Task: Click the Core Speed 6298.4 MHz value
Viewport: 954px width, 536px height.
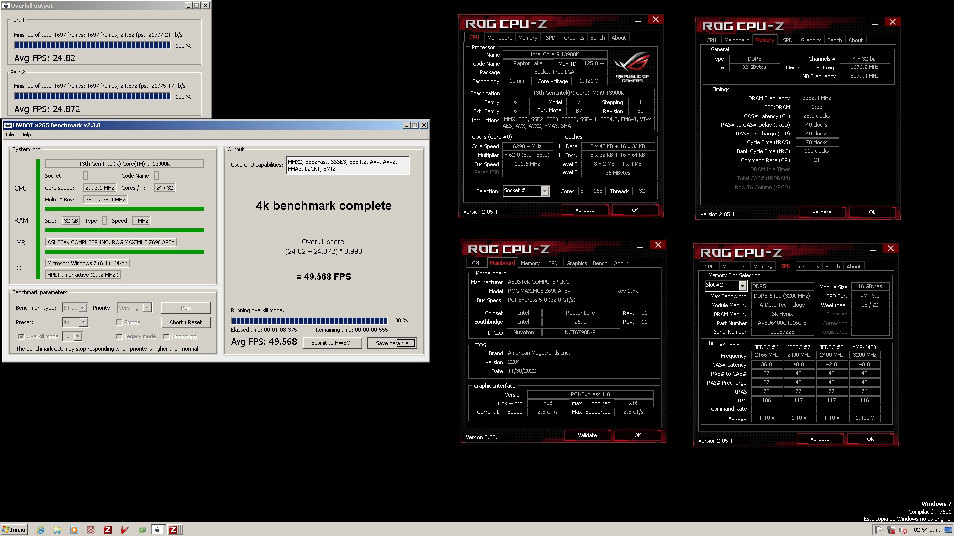Action: 527,146
